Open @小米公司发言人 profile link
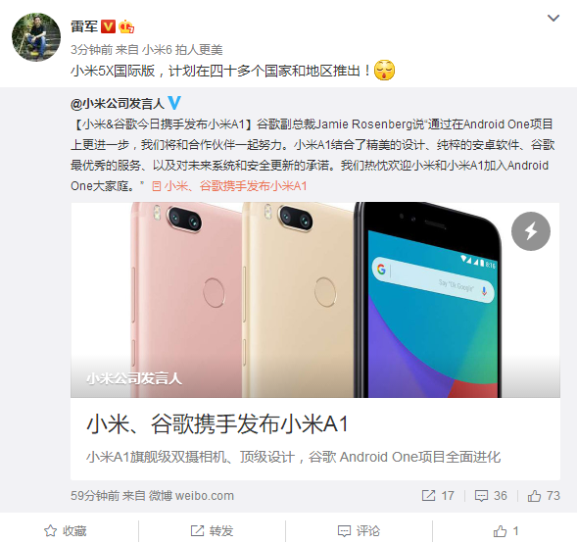The image size is (577, 544). coord(117,104)
